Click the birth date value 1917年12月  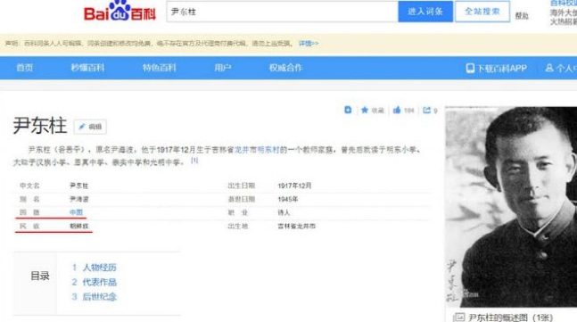294,186
